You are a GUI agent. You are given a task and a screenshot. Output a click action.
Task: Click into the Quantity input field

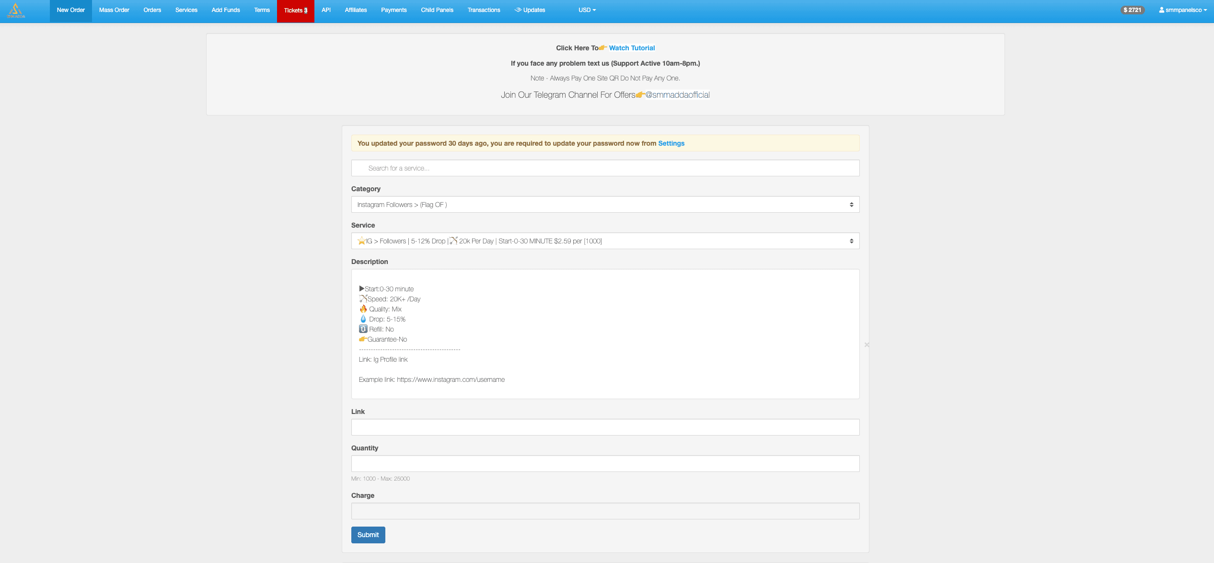point(605,463)
